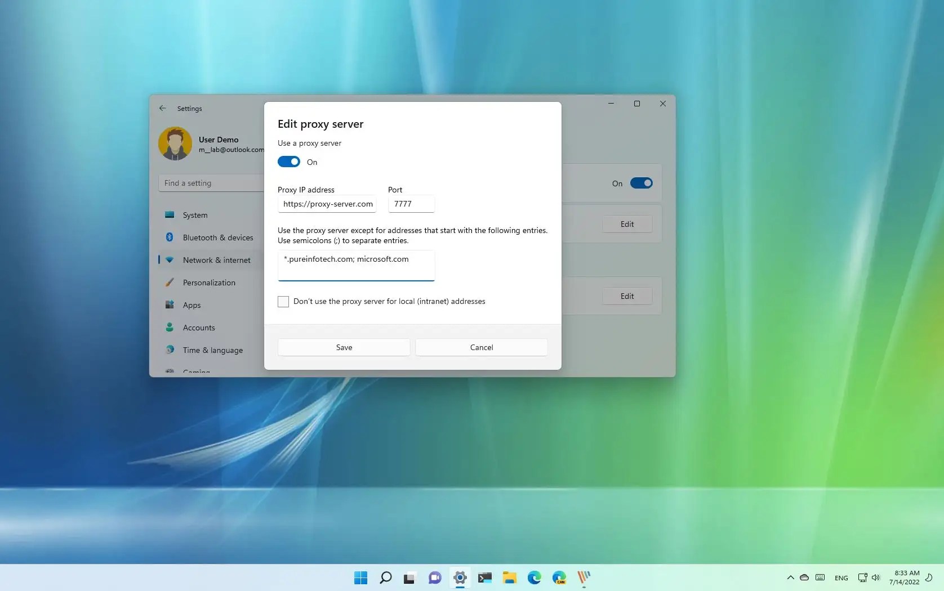The image size is (944, 591).
Task: Click the Proxy IP address input field
Action: pos(327,204)
